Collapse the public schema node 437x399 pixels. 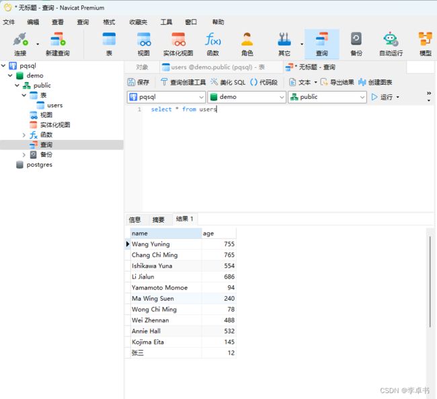pos(17,85)
